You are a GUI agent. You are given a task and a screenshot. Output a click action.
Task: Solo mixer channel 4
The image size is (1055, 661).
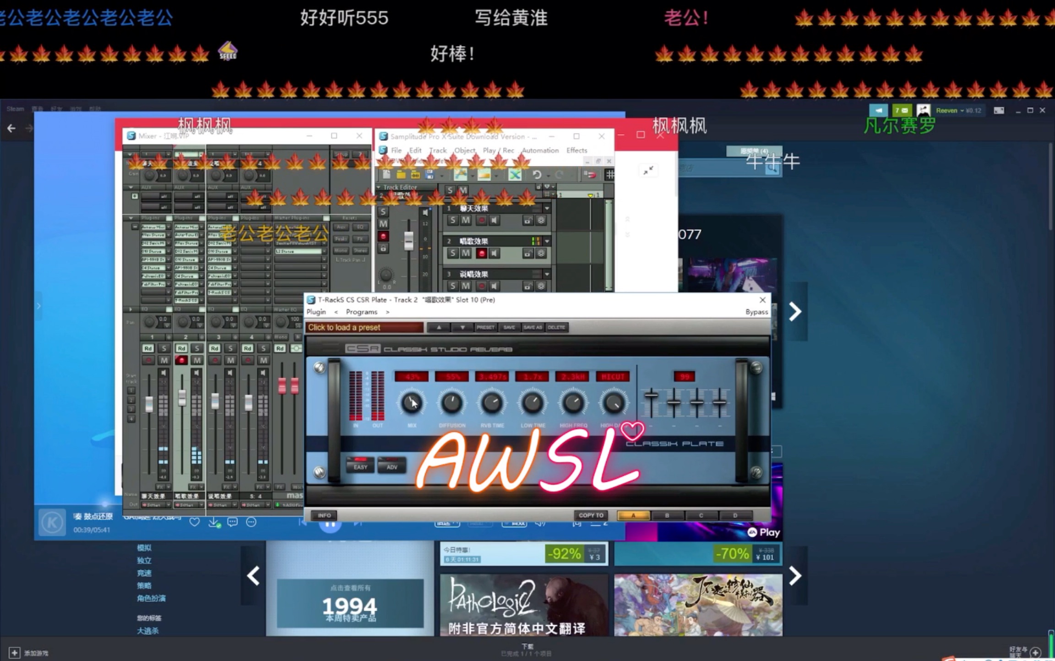point(263,348)
